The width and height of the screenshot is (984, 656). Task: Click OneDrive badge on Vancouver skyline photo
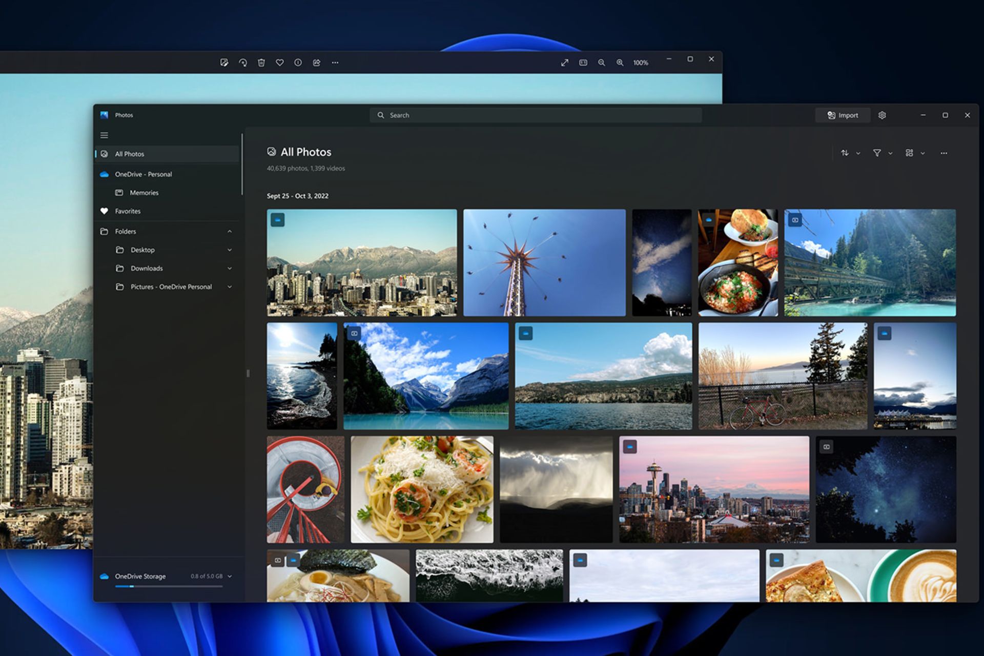278,220
